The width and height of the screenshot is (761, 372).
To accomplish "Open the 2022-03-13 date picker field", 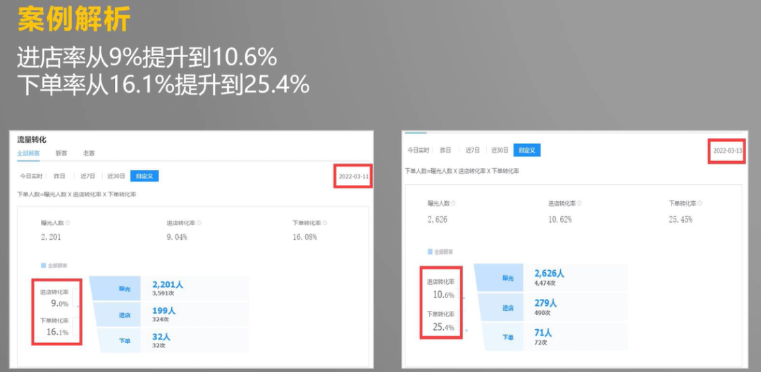I will pos(727,150).
